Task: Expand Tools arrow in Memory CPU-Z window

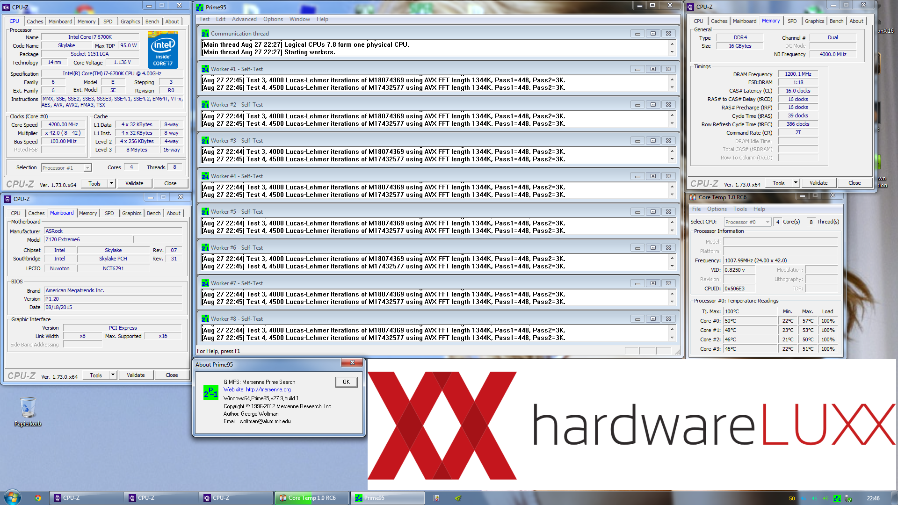Action: click(x=796, y=183)
